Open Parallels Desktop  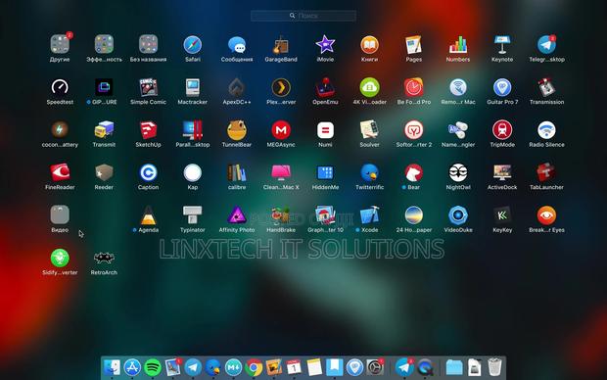pyautogui.click(x=193, y=130)
